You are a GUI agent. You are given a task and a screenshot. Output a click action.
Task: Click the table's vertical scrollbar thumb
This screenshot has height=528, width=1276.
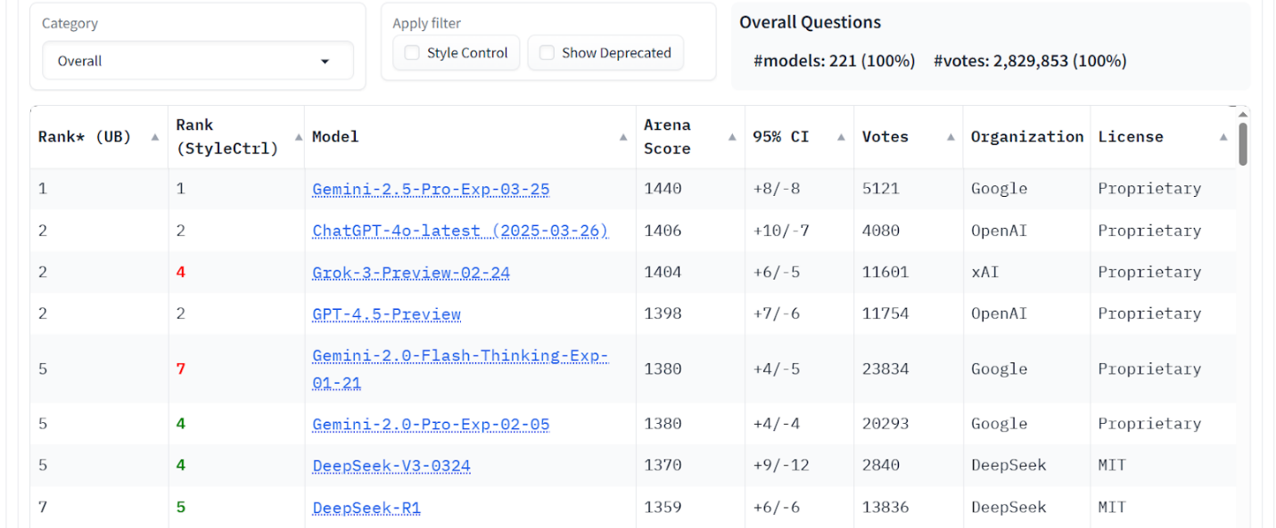pos(1243,144)
